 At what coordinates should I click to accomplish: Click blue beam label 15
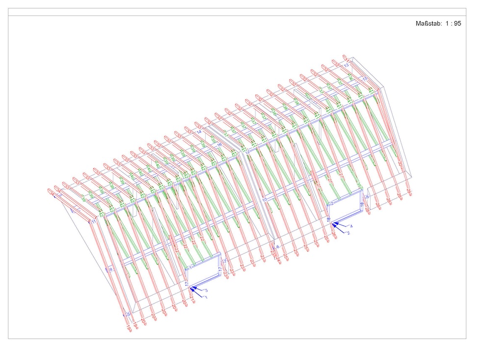tap(365, 79)
